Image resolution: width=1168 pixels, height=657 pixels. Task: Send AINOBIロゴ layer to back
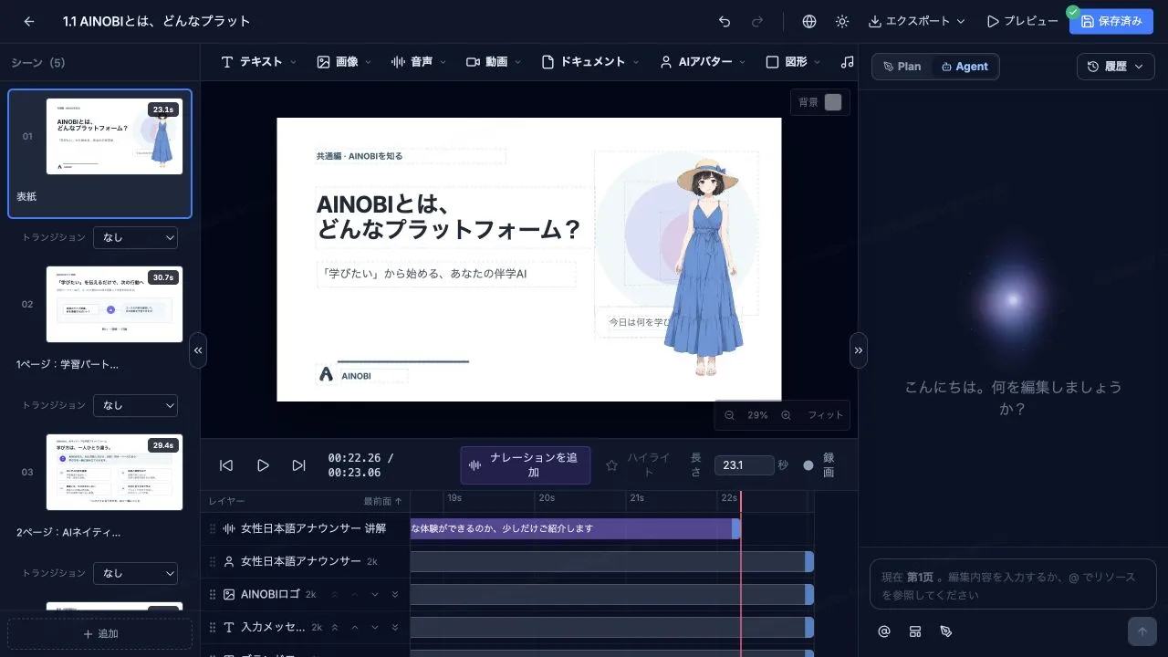[x=395, y=594]
